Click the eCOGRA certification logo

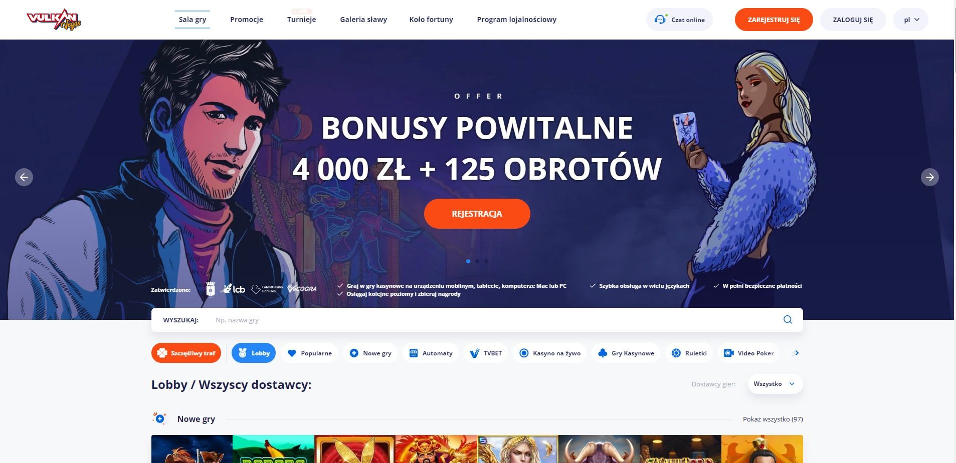[x=302, y=289]
